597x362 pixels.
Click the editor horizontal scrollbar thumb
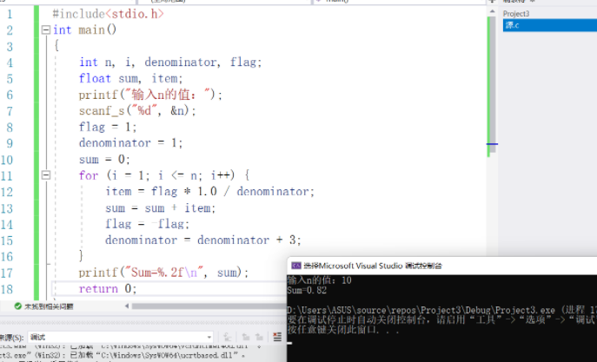(x=209, y=306)
